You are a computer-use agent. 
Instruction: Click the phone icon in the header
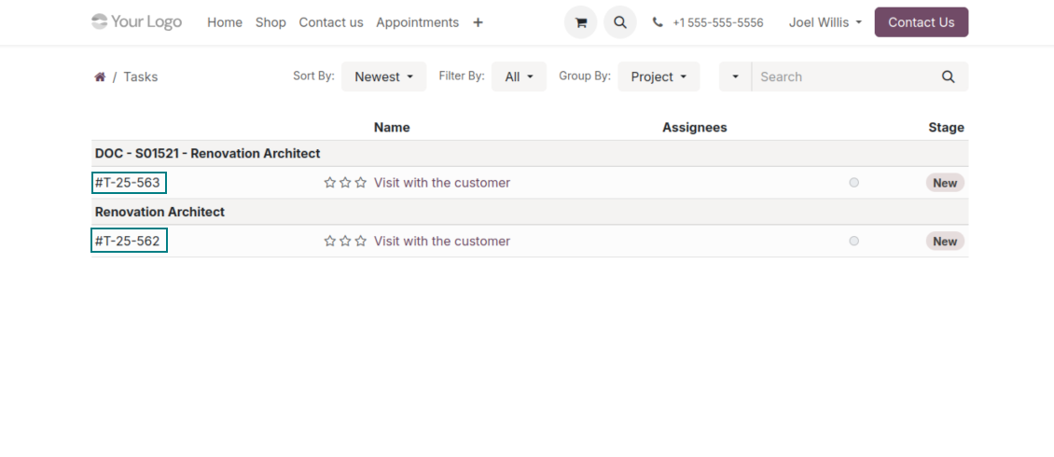pos(658,22)
